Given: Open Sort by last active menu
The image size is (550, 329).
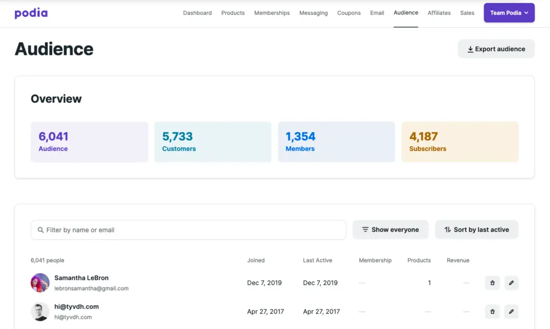Looking at the screenshot, I should (476, 230).
